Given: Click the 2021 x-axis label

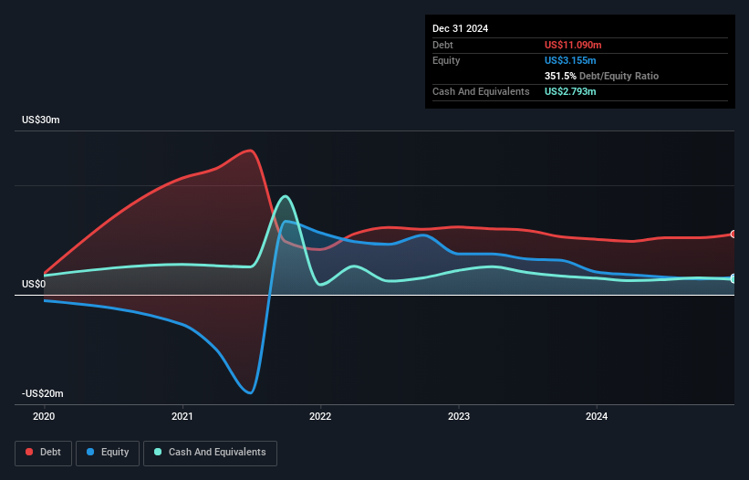Looking at the screenshot, I should [x=182, y=416].
